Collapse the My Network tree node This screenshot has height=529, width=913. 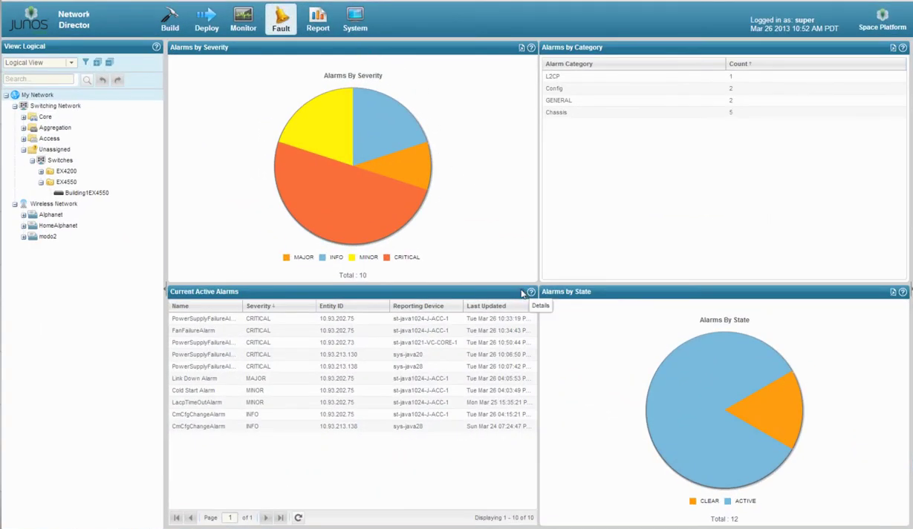[x=6, y=96]
